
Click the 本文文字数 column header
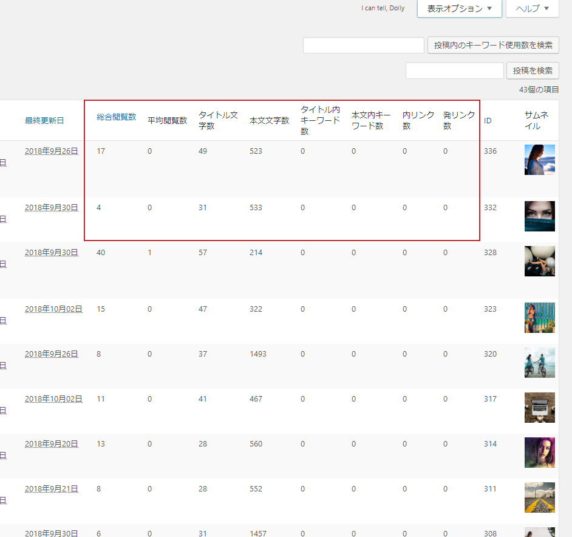pyautogui.click(x=269, y=120)
